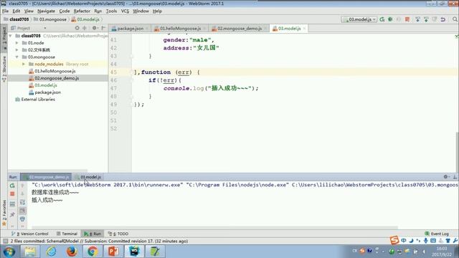The width and height of the screenshot is (459, 258).
Task: Switch to 01.helloMongoose.js editor tab
Action: [x=180, y=29]
